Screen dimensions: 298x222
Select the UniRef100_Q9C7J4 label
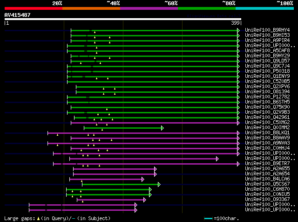tap(267, 66)
